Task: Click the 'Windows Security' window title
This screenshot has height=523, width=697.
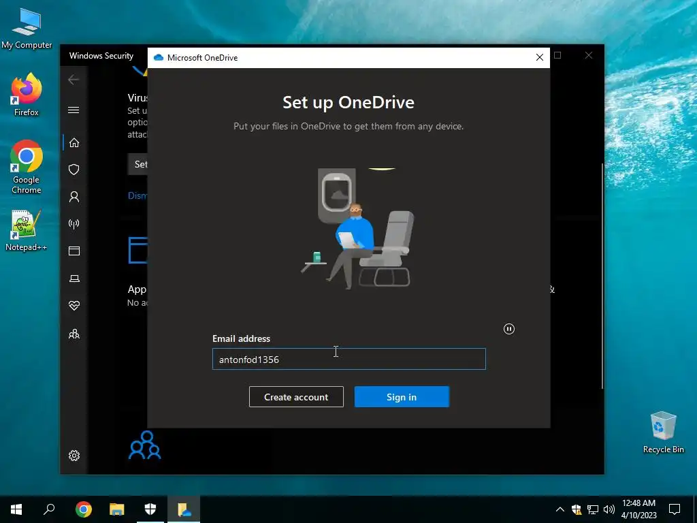Action: coord(101,56)
